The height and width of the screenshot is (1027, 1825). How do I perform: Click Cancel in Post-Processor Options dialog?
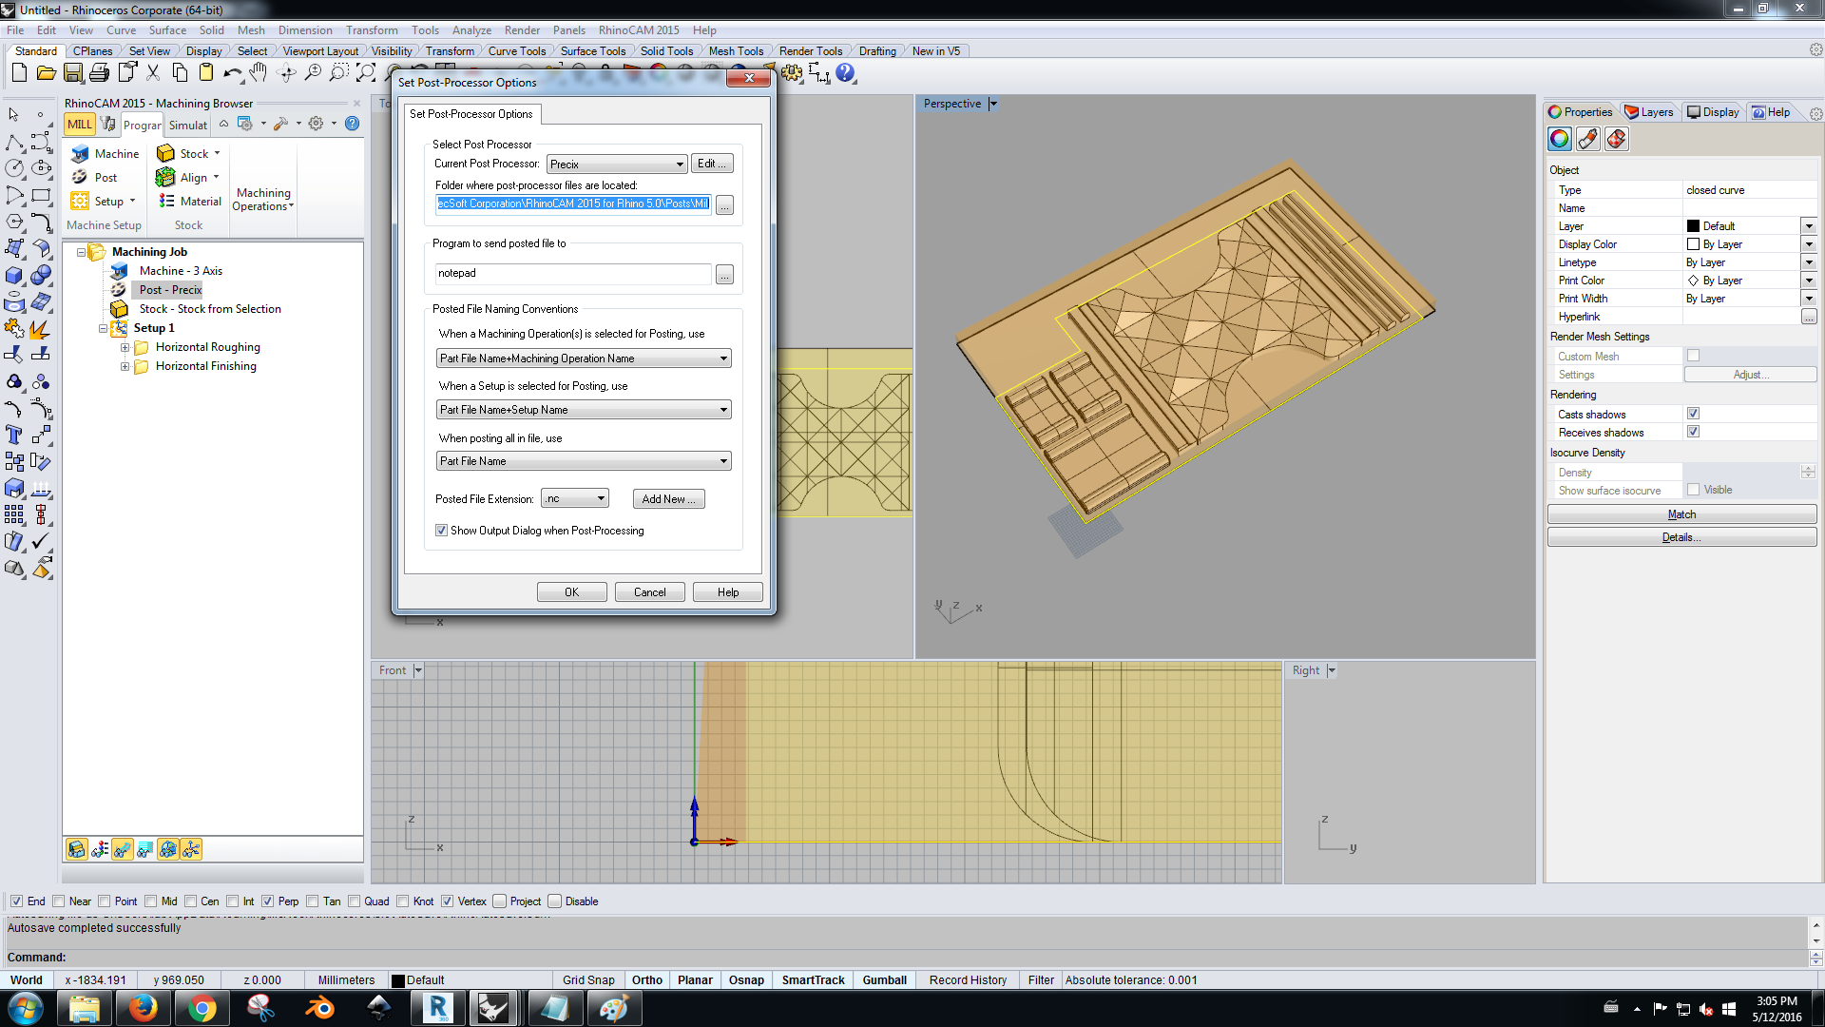click(650, 592)
